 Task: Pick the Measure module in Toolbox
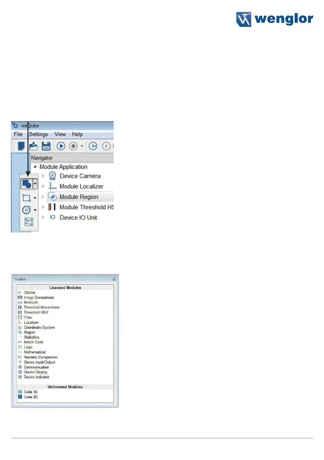click(31, 302)
